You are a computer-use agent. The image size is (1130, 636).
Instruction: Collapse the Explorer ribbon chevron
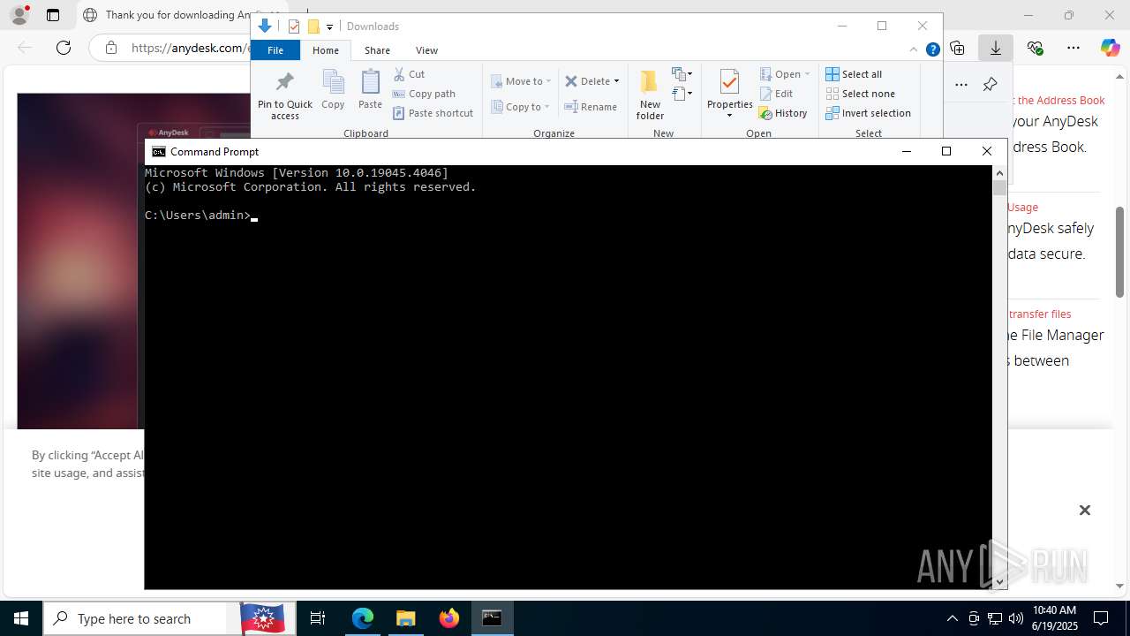tap(914, 49)
